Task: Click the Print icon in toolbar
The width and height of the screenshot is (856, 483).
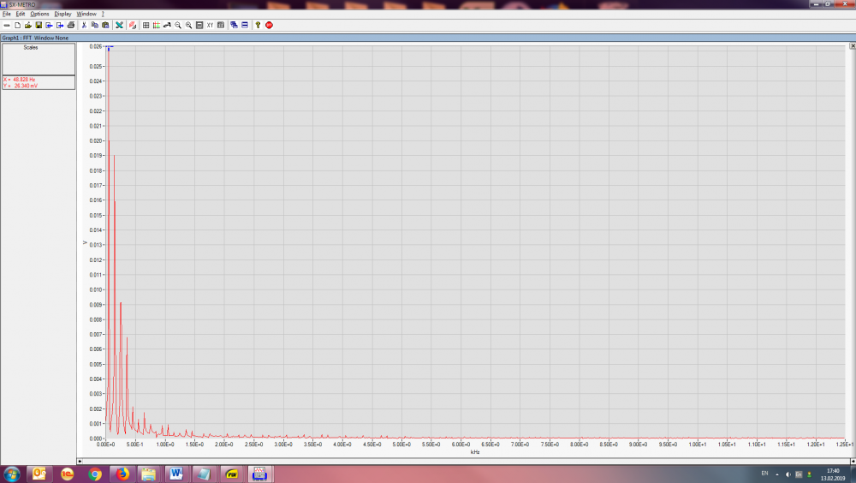Action: [71, 25]
